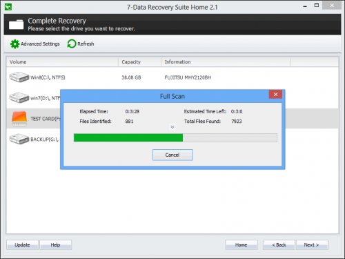Close the 7-Data Recovery main window
Viewport: 345px width, 259px height.
332,6
